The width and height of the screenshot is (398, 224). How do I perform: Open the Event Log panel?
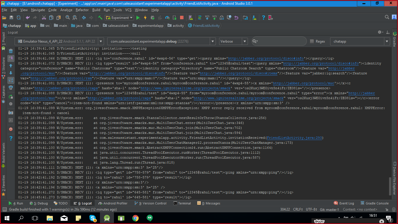tap(346, 203)
